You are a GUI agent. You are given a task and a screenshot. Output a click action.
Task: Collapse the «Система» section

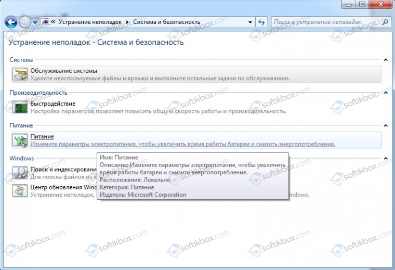tap(386, 60)
